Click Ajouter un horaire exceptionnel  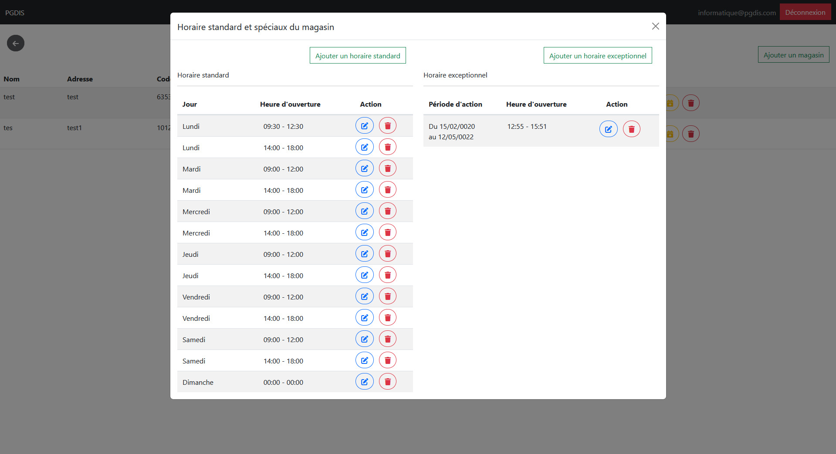[597, 56]
